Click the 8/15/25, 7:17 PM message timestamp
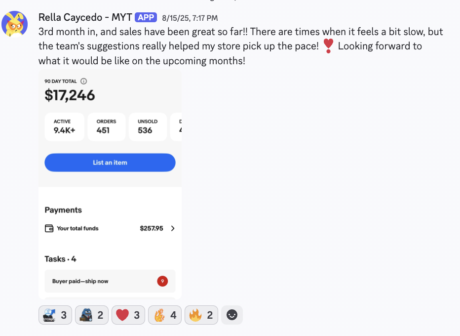 (190, 18)
